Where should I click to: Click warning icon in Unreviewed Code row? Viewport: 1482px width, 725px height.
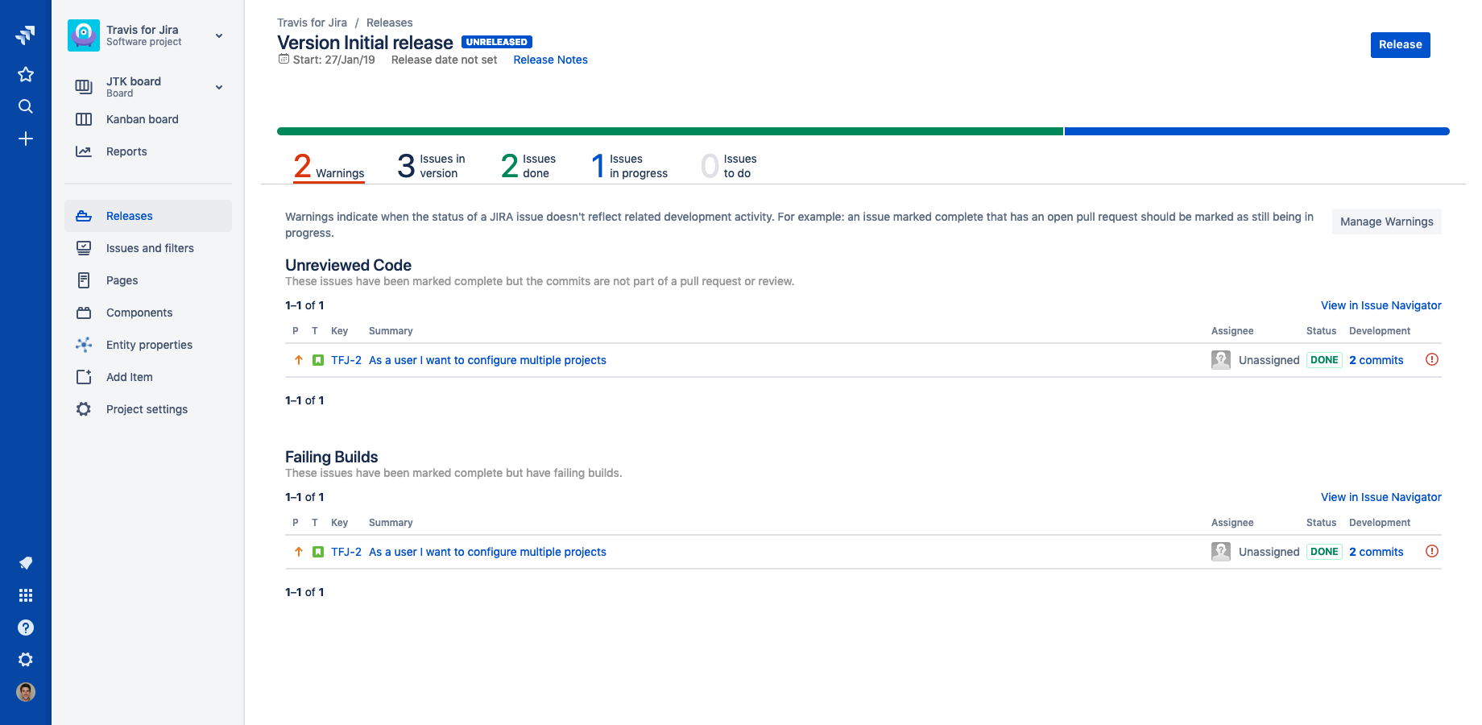(x=1432, y=359)
